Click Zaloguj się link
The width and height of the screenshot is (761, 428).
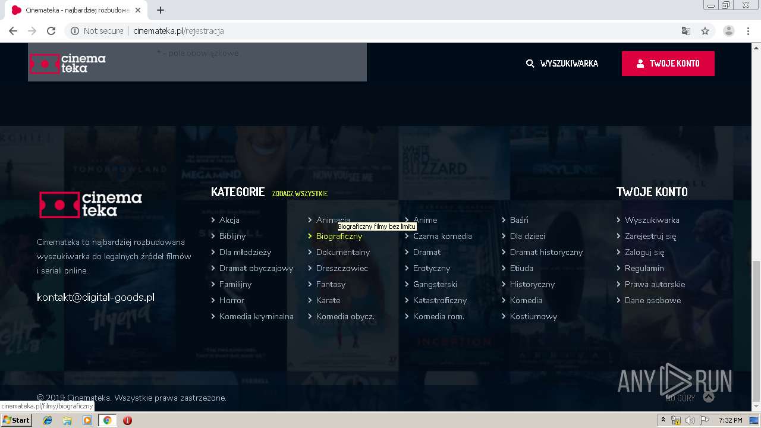644,252
